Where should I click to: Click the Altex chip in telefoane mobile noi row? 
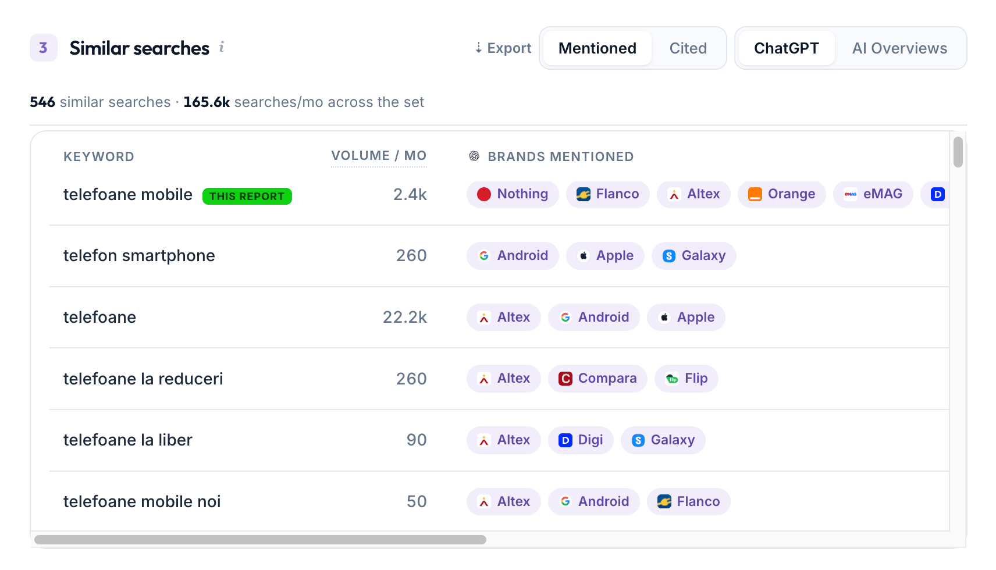point(503,502)
